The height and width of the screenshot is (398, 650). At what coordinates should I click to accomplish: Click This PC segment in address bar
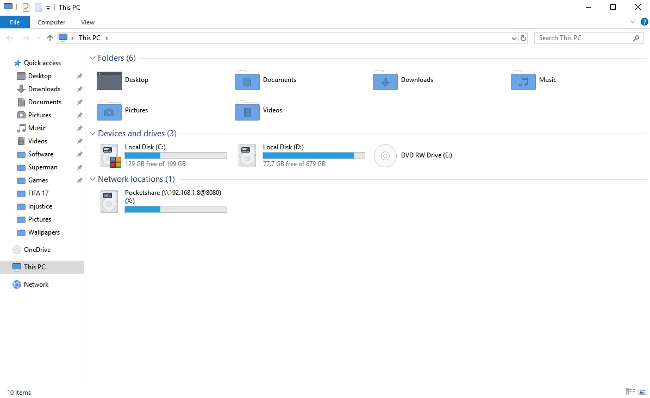coord(90,38)
